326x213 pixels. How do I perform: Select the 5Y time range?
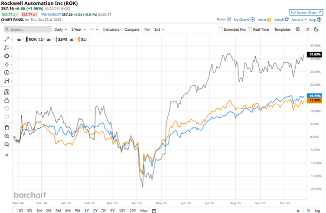(112, 211)
